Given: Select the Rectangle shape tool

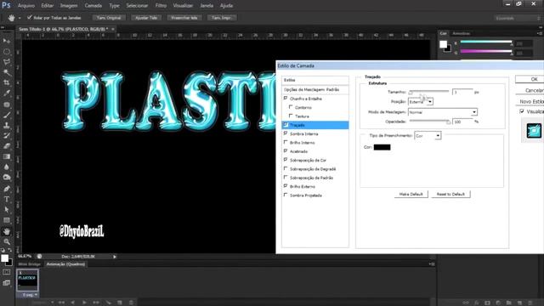Looking at the screenshot, I should [x=7, y=220].
